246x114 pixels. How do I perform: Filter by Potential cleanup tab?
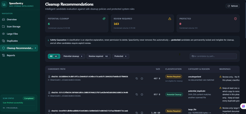tap(73, 56)
